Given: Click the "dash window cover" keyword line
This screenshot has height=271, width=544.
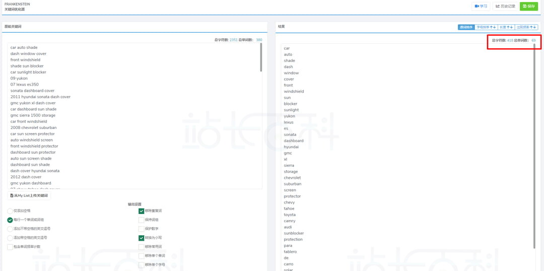Looking at the screenshot, I should [x=28, y=54].
